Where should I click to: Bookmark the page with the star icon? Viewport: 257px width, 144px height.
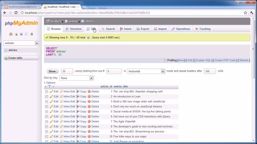click(245, 13)
